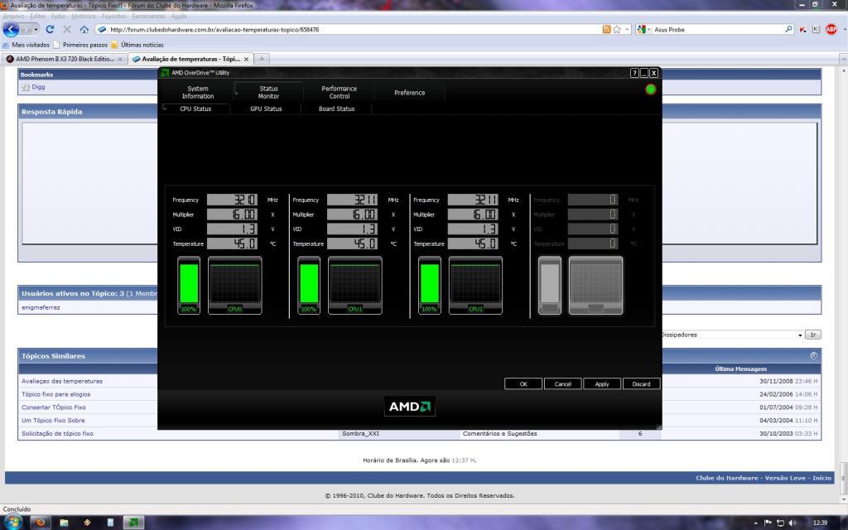Choose search engine from the Google dropdown
Image resolution: width=848 pixels, height=530 pixels.
click(643, 29)
